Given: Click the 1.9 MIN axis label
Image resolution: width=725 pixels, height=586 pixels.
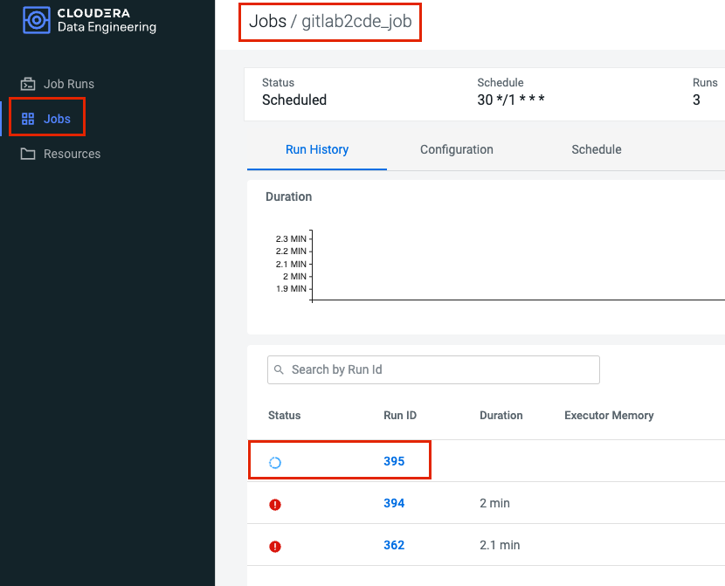Looking at the screenshot, I should coord(291,289).
